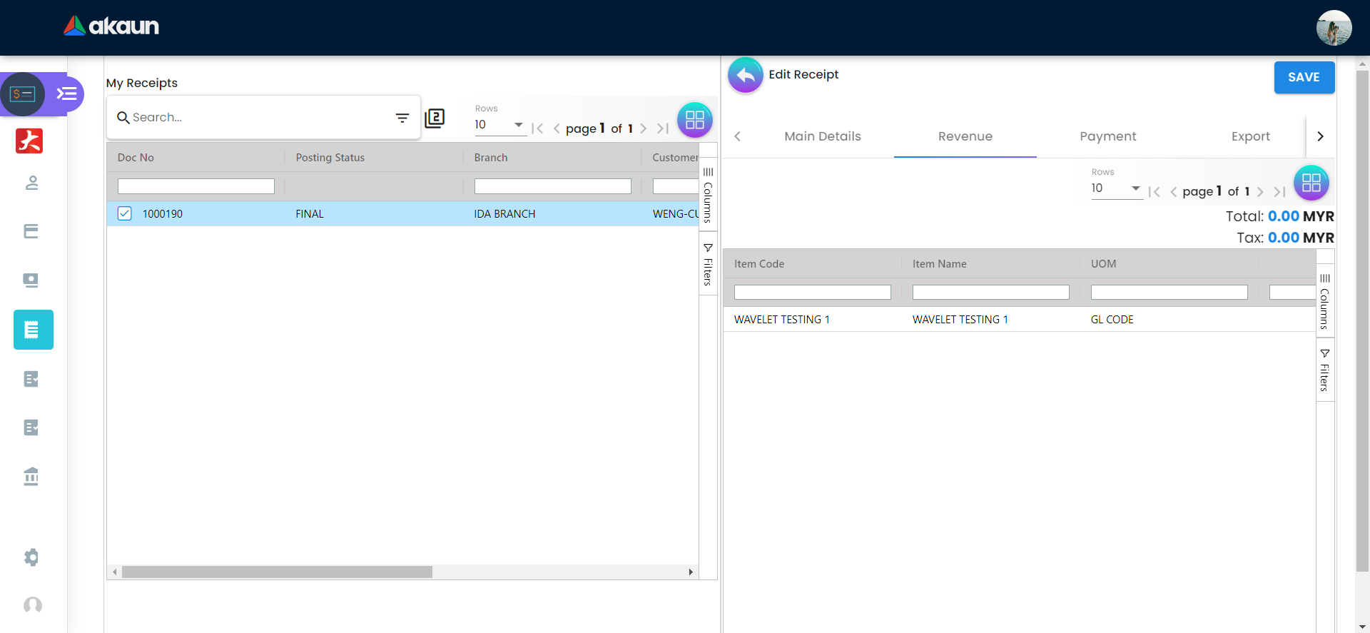Viewport: 1370px width, 633px height.
Task: Expand the Columns panel in receipts list
Action: pyautogui.click(x=708, y=194)
